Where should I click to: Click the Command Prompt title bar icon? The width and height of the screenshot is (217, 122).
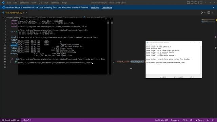(19, 19)
